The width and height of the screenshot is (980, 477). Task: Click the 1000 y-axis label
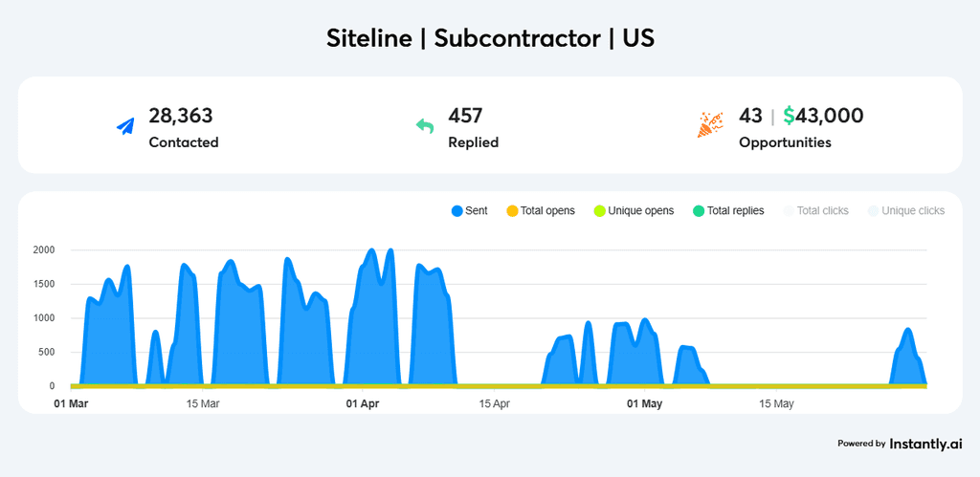click(x=44, y=318)
